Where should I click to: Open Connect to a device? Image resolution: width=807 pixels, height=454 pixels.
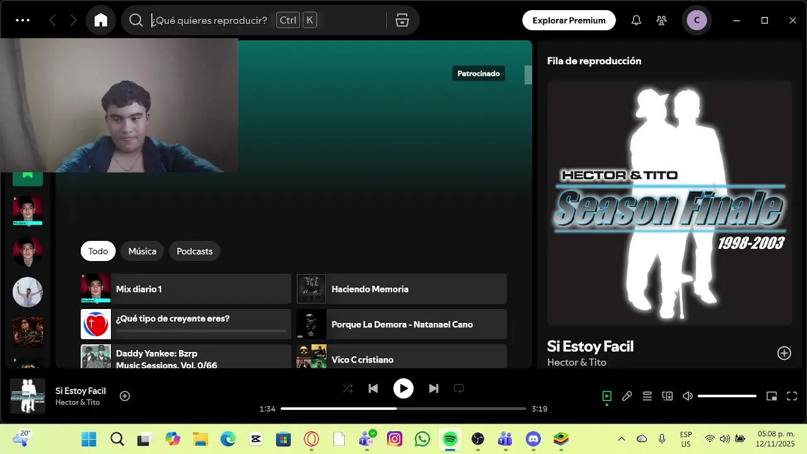(667, 396)
